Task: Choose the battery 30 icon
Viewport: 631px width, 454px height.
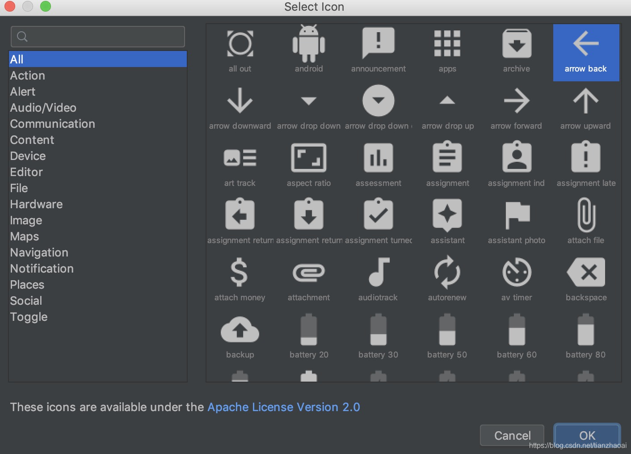Action: pos(378,330)
